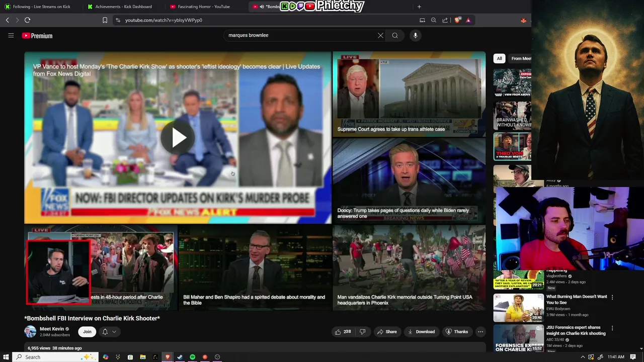
Task: Open the Windows Start menu
Action: click(5, 357)
